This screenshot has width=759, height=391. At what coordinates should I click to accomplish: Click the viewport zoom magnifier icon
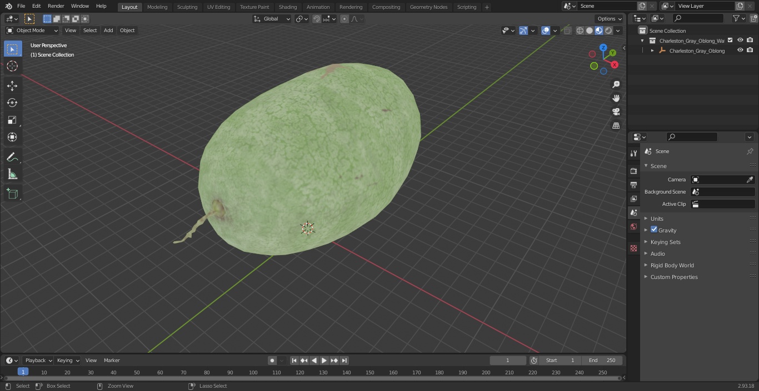[616, 84]
